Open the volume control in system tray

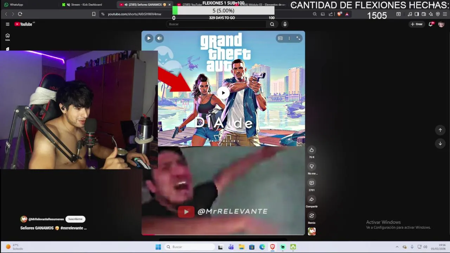(x=425, y=247)
